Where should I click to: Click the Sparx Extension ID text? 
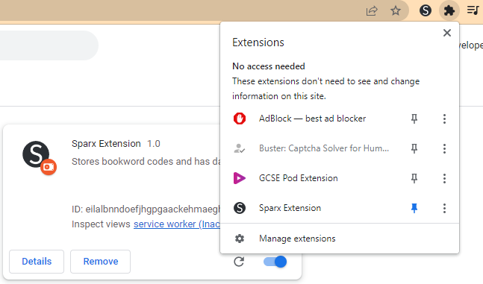(x=146, y=209)
